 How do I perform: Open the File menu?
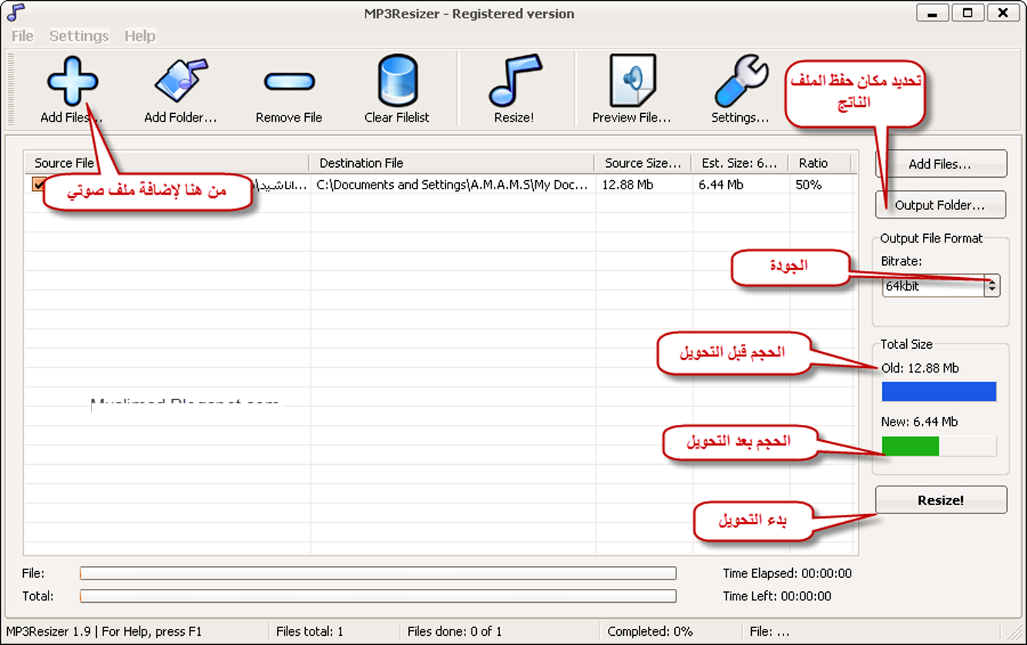pos(22,36)
